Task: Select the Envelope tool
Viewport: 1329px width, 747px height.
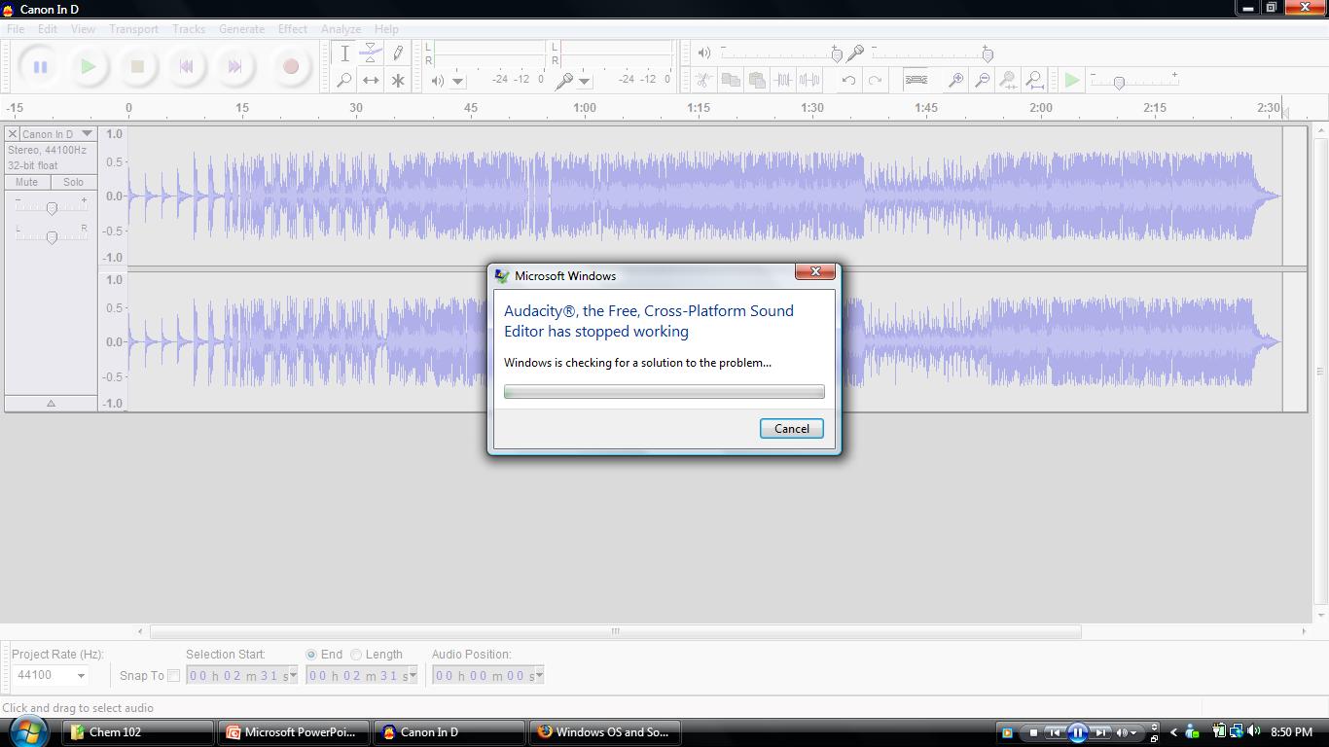Action: (x=371, y=53)
